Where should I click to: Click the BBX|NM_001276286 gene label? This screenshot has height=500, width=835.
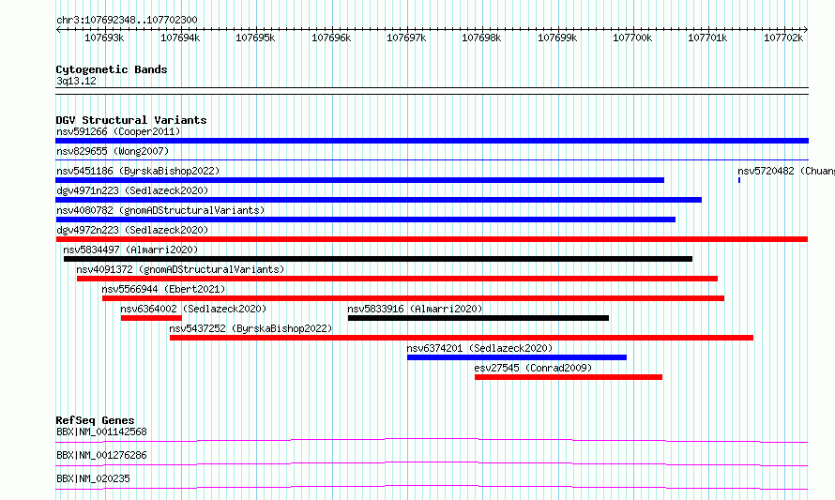point(101,455)
